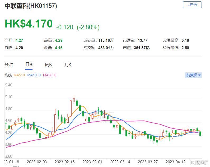Click the market cap value 361.87亿
This screenshot has height=167, width=210.
pyautogui.click(x=142, y=48)
